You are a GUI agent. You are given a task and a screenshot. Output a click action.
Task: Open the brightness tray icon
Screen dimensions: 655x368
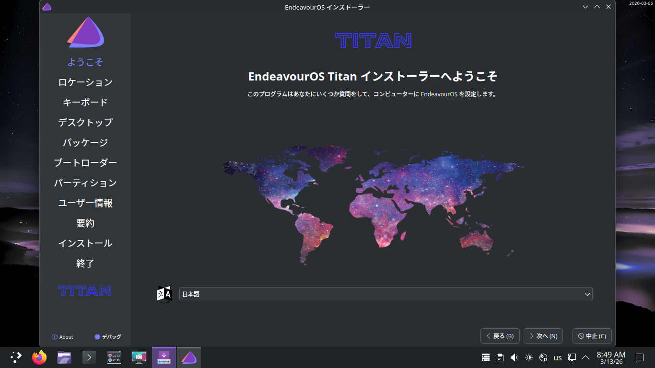coord(529,357)
